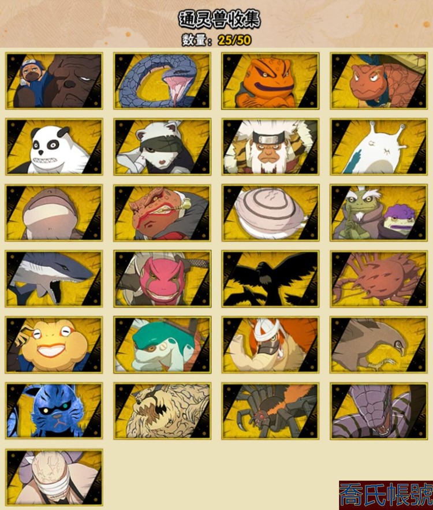Open the white slug Katsuyu card

pyautogui.click(x=379, y=147)
